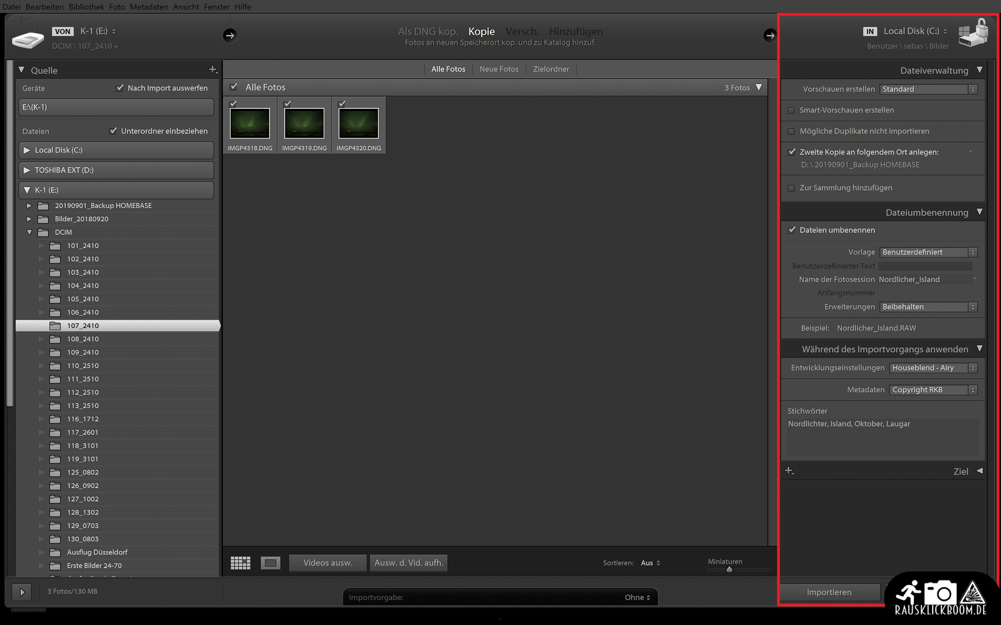Switch to grid view icon
This screenshot has width=1001, height=625.
click(240, 563)
